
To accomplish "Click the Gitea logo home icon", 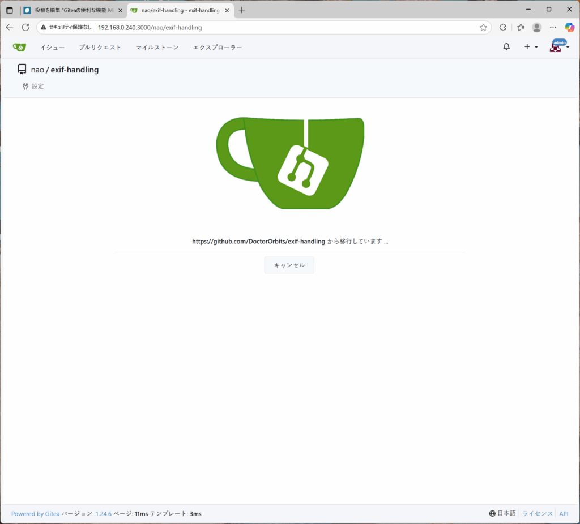I will [19, 47].
